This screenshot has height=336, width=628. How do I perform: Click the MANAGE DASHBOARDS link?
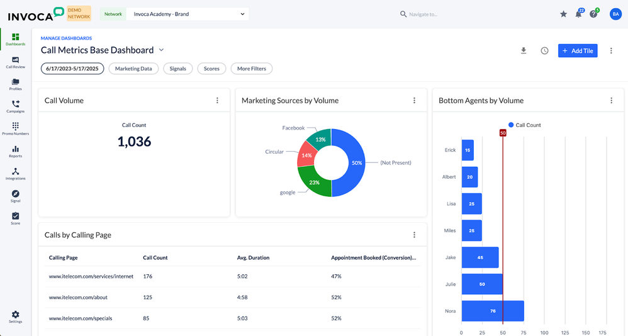(67, 38)
